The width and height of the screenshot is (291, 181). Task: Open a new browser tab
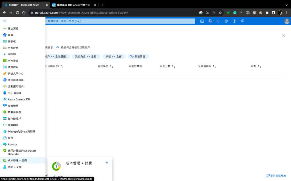point(103,5)
